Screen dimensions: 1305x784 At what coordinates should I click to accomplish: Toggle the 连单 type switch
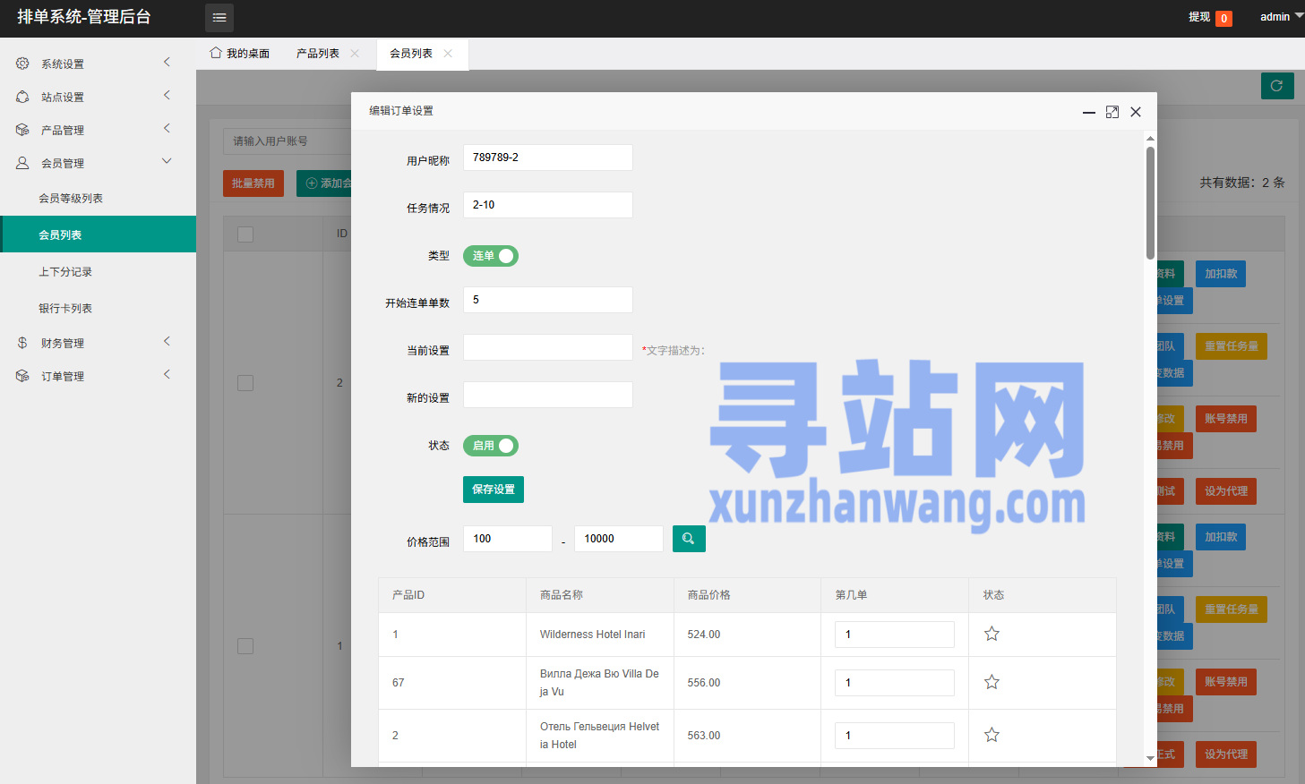(x=491, y=256)
